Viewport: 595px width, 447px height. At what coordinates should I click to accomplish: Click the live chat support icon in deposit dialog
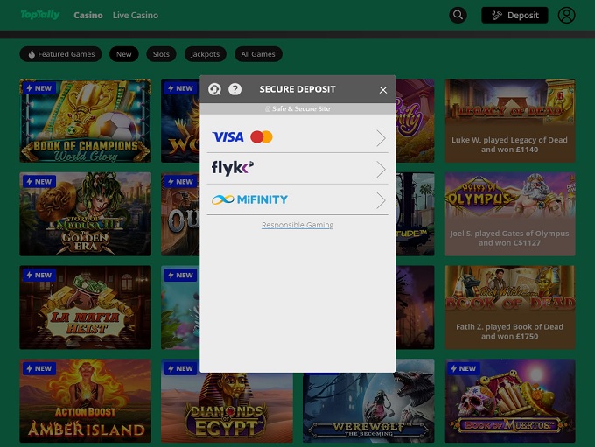215,89
